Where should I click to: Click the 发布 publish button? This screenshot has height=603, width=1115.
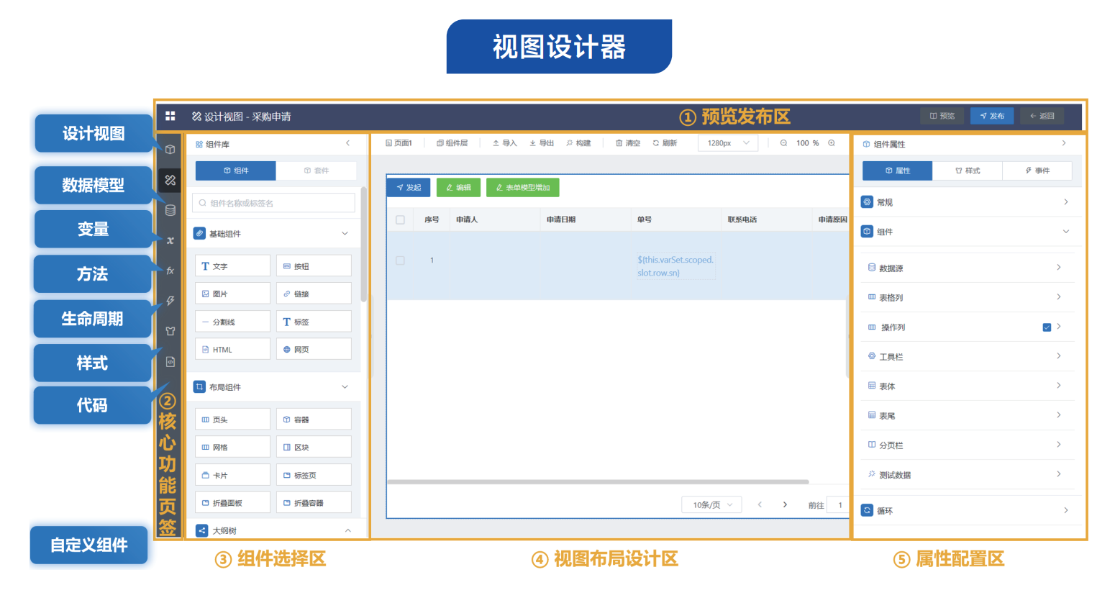991,114
